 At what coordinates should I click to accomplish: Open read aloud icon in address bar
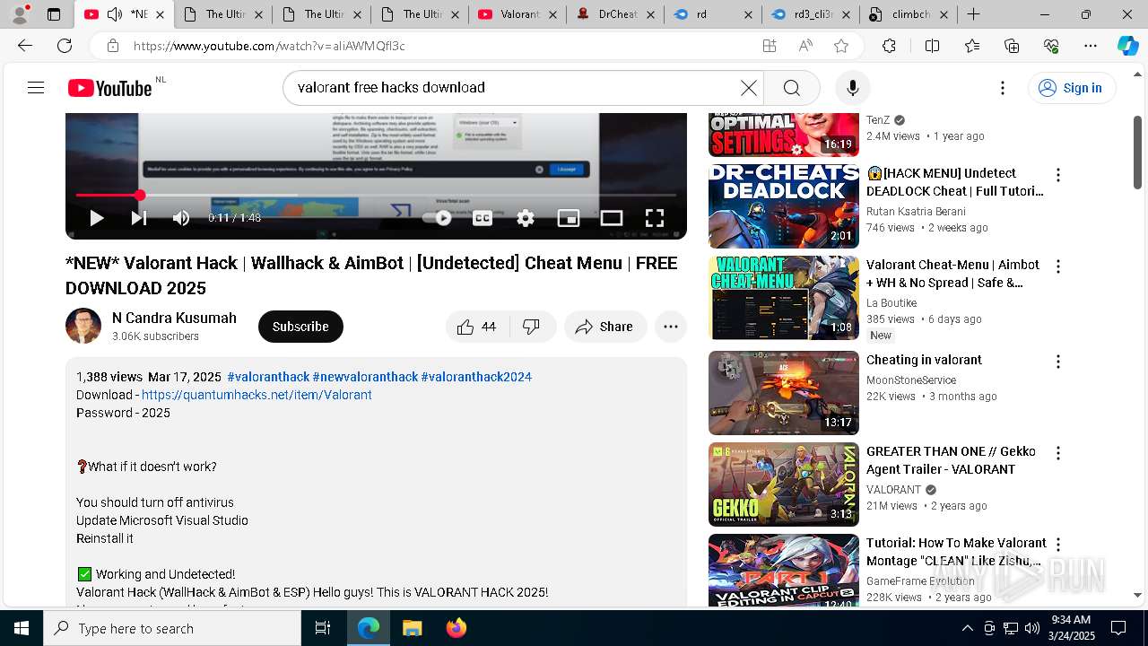point(804,46)
